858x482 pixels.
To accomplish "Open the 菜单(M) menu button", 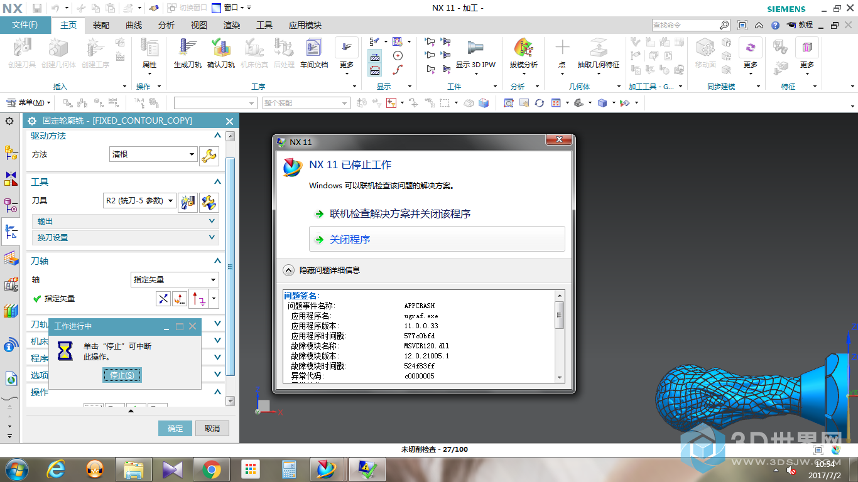I will click(x=28, y=103).
